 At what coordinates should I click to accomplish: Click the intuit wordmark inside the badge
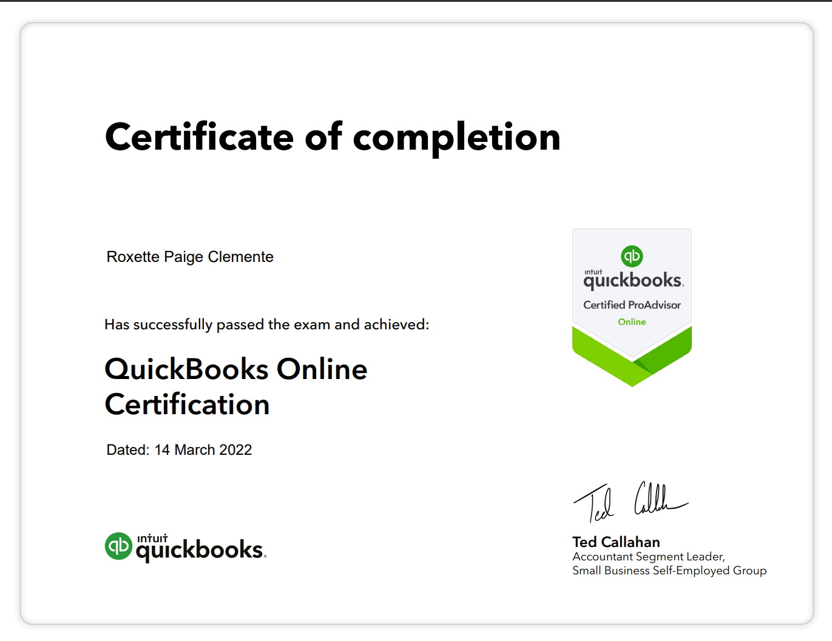(594, 270)
